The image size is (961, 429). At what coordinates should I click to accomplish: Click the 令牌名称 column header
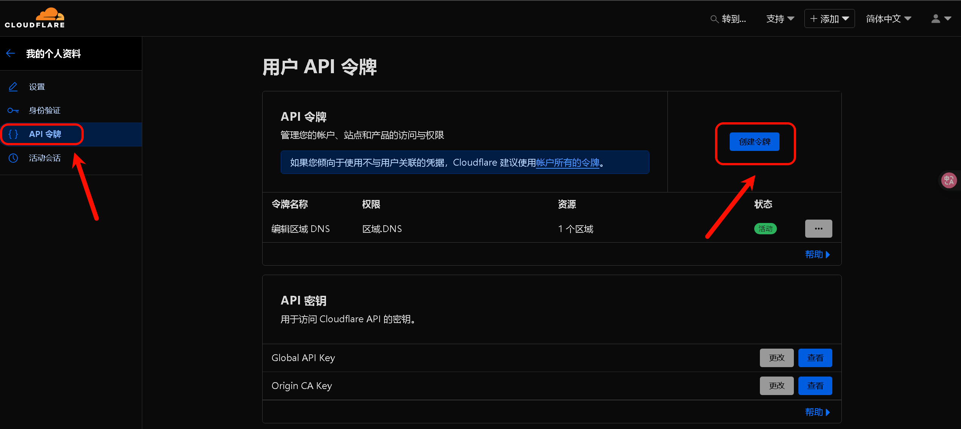[290, 204]
